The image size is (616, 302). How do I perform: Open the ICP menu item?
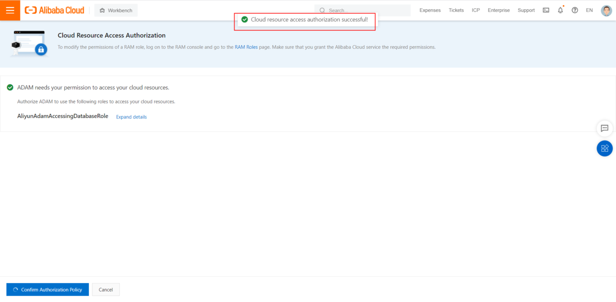(x=476, y=10)
